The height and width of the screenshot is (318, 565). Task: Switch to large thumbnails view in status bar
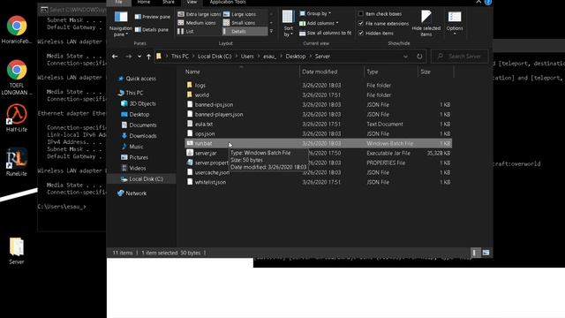[486, 253]
